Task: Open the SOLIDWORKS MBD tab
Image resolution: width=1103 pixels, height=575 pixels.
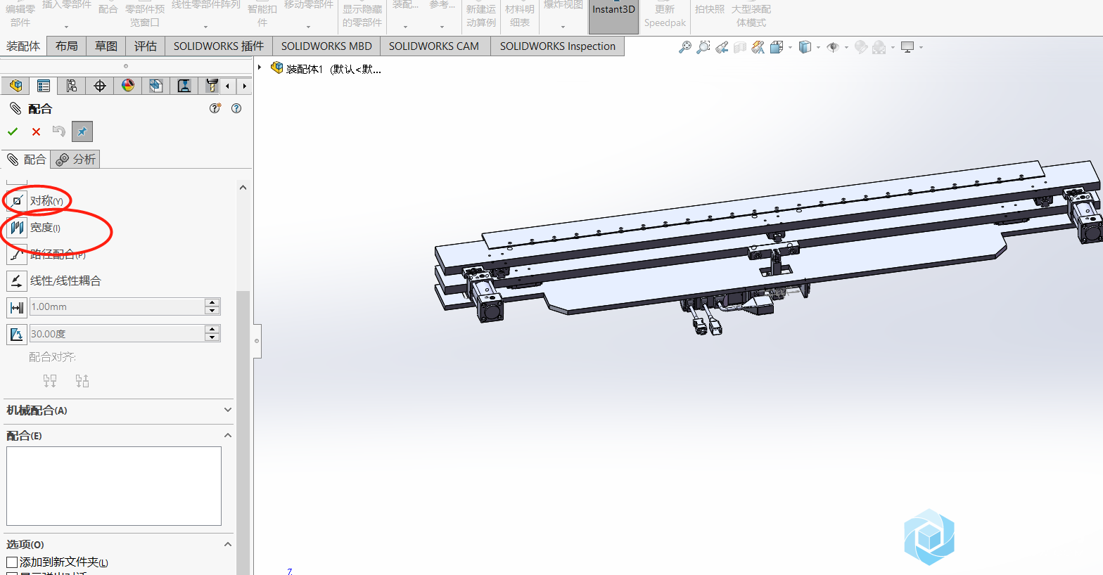Action: (x=326, y=46)
